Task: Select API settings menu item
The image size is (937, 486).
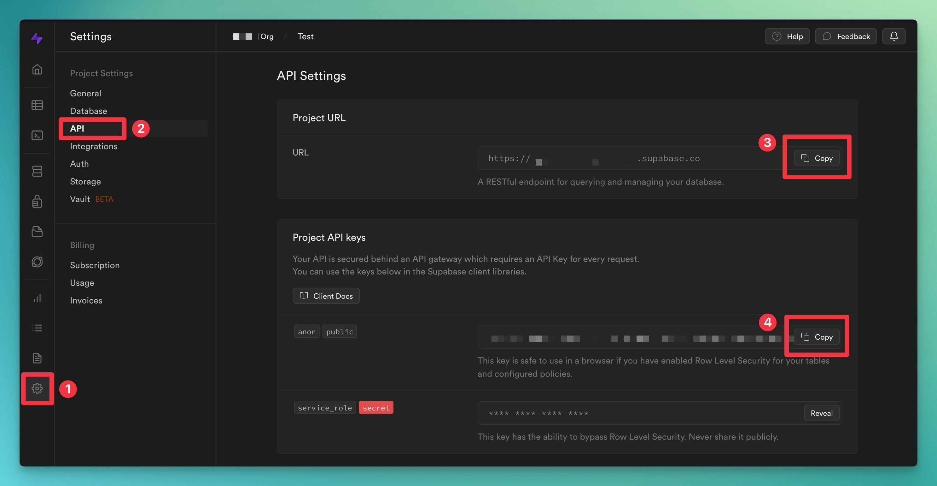Action: click(135, 128)
